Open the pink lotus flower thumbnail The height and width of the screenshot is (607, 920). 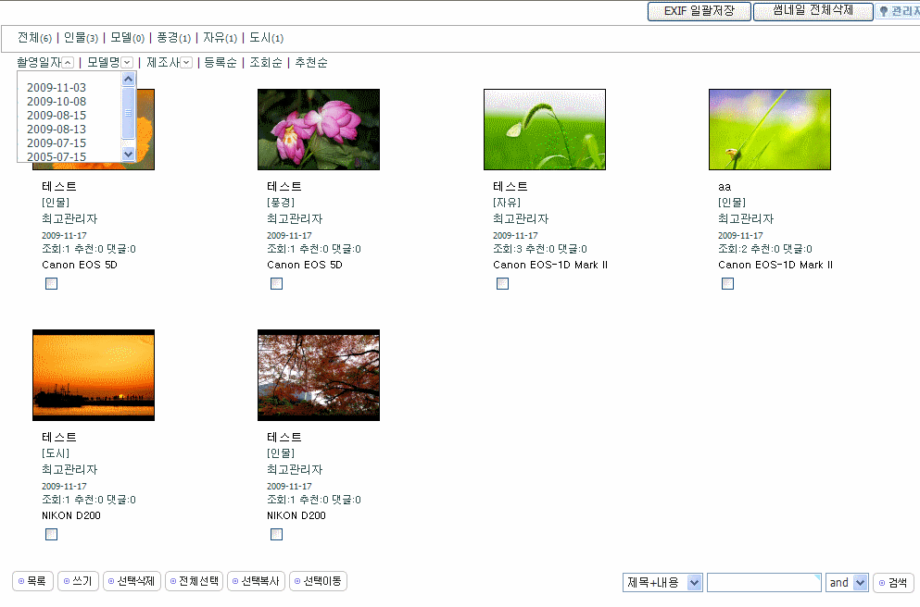(x=319, y=130)
